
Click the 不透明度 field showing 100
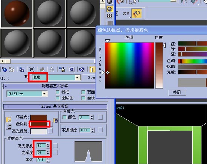(85, 130)
